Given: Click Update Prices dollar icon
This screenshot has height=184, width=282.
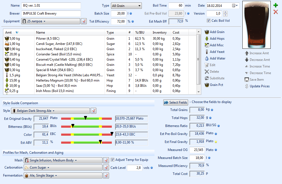Looking at the screenshot, I should (247, 86).
